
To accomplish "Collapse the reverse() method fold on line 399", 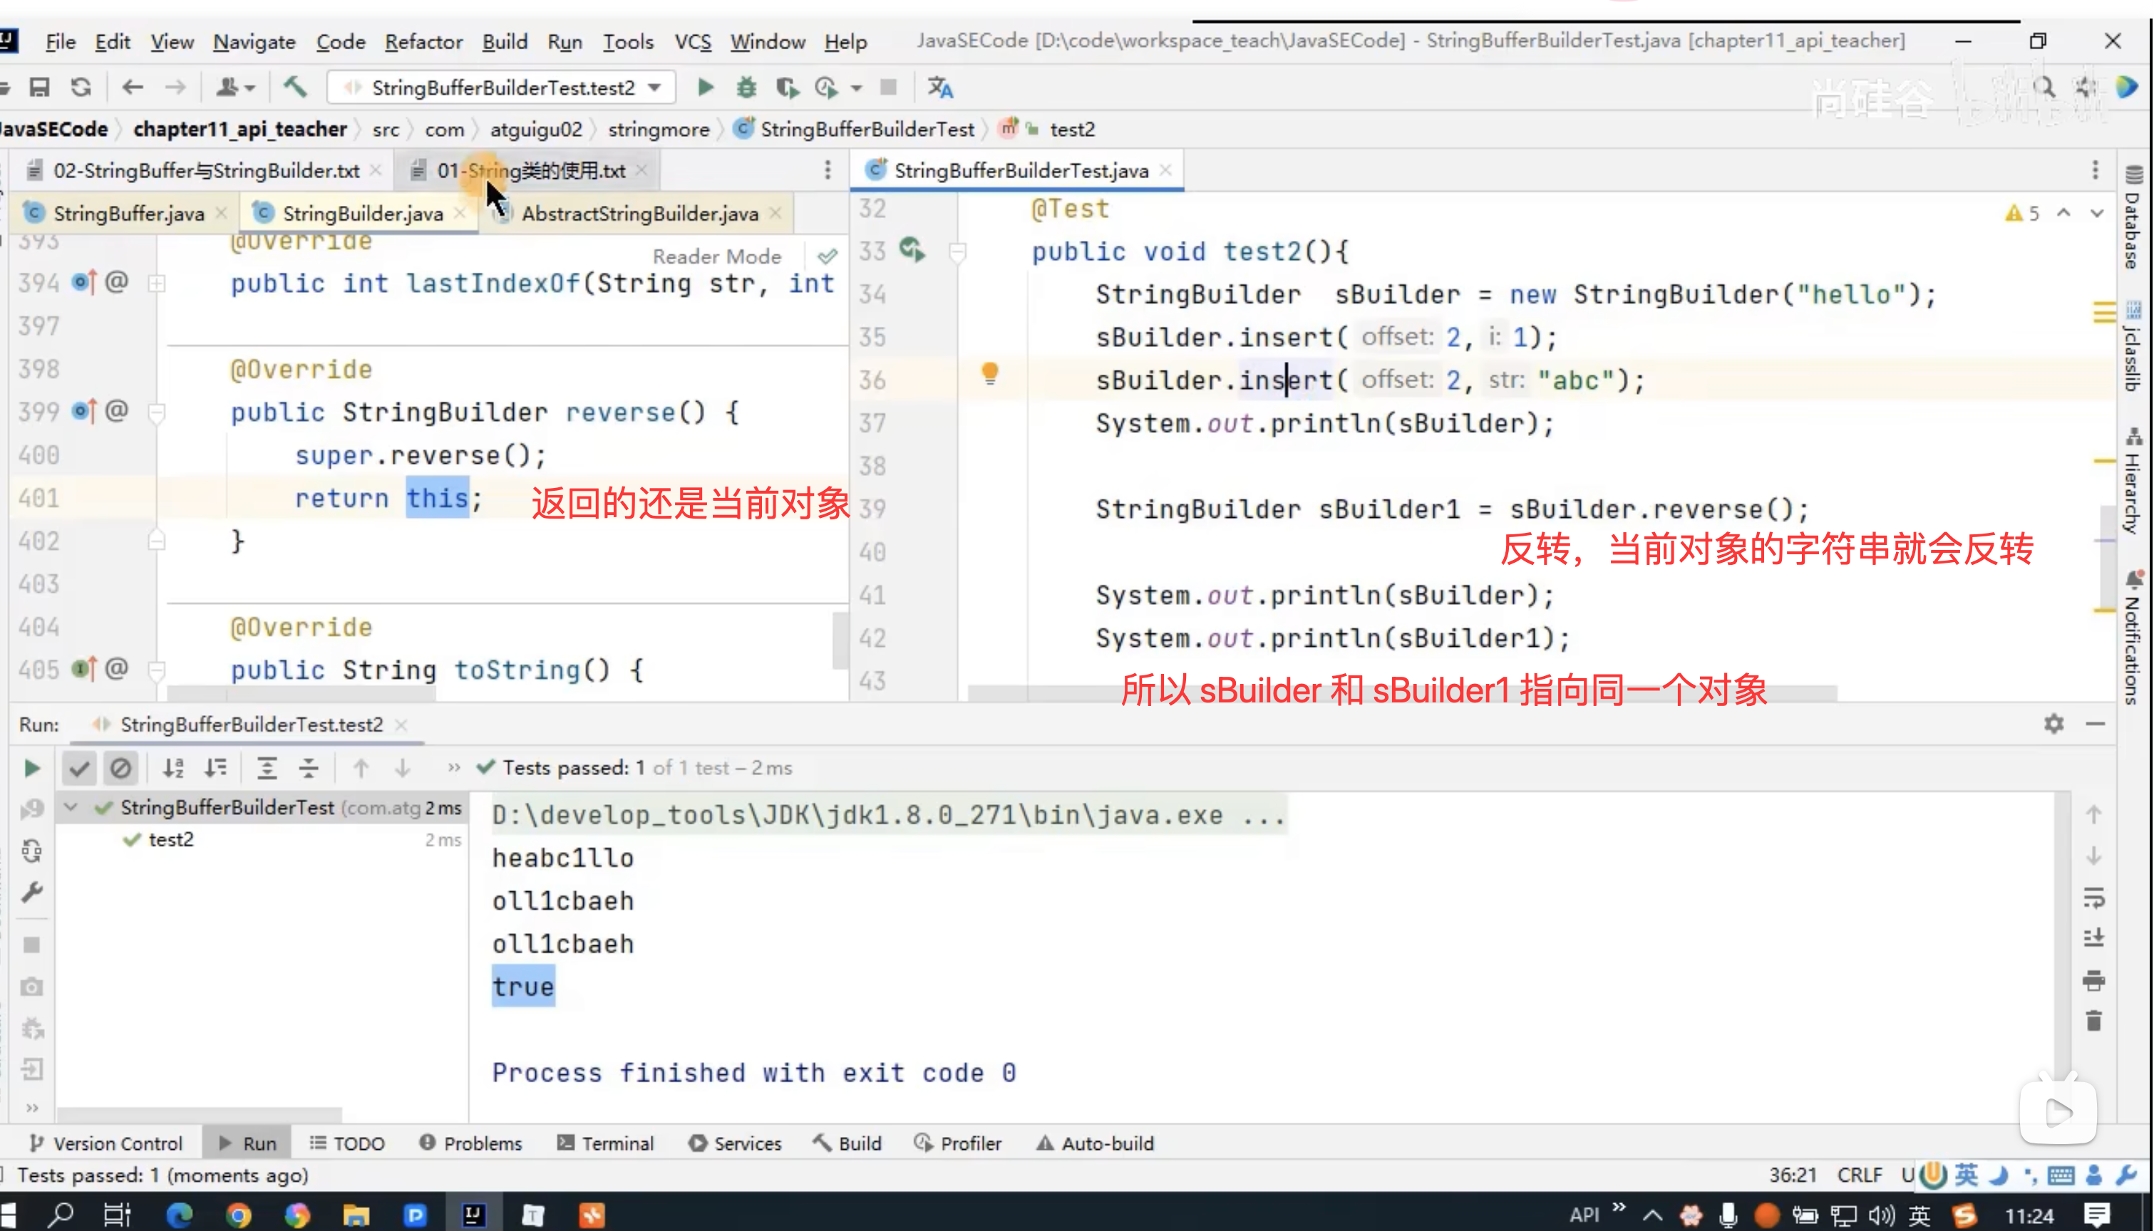I will point(157,412).
